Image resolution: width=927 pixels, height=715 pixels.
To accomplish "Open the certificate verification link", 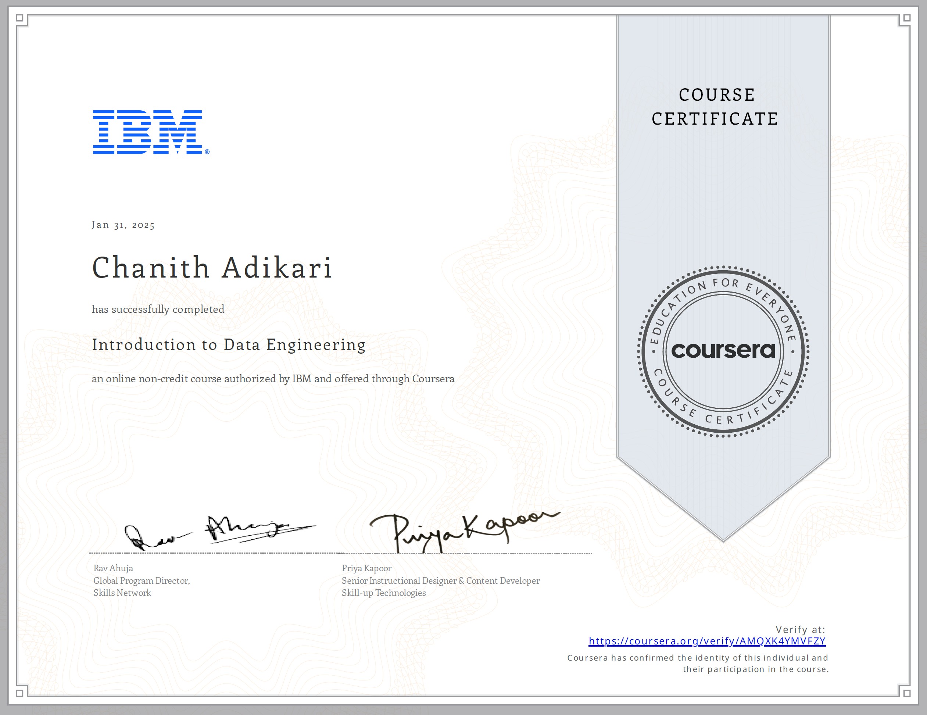I will pyautogui.click(x=707, y=641).
